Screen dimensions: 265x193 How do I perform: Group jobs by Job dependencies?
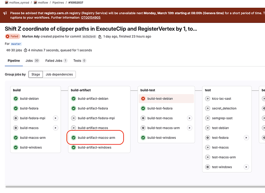59,74
